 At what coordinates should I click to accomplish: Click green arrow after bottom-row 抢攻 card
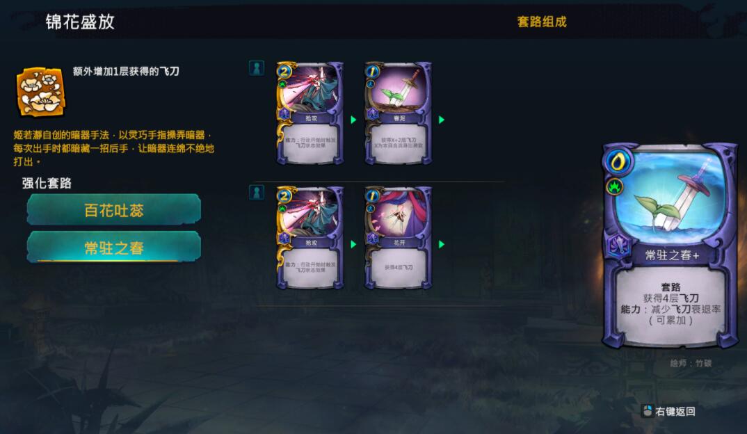click(353, 244)
